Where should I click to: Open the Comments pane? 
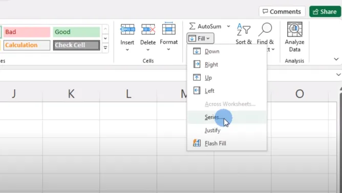(282, 12)
